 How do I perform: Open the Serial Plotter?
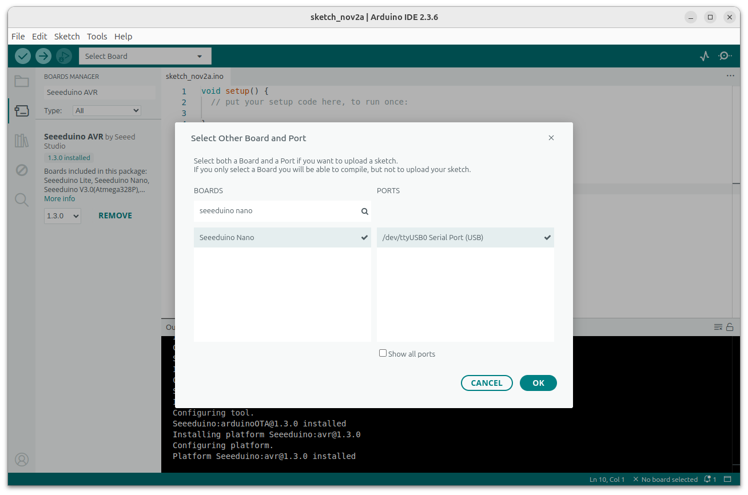[705, 56]
